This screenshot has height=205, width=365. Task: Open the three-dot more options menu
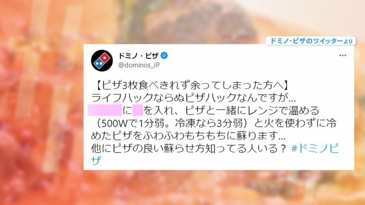click(343, 56)
